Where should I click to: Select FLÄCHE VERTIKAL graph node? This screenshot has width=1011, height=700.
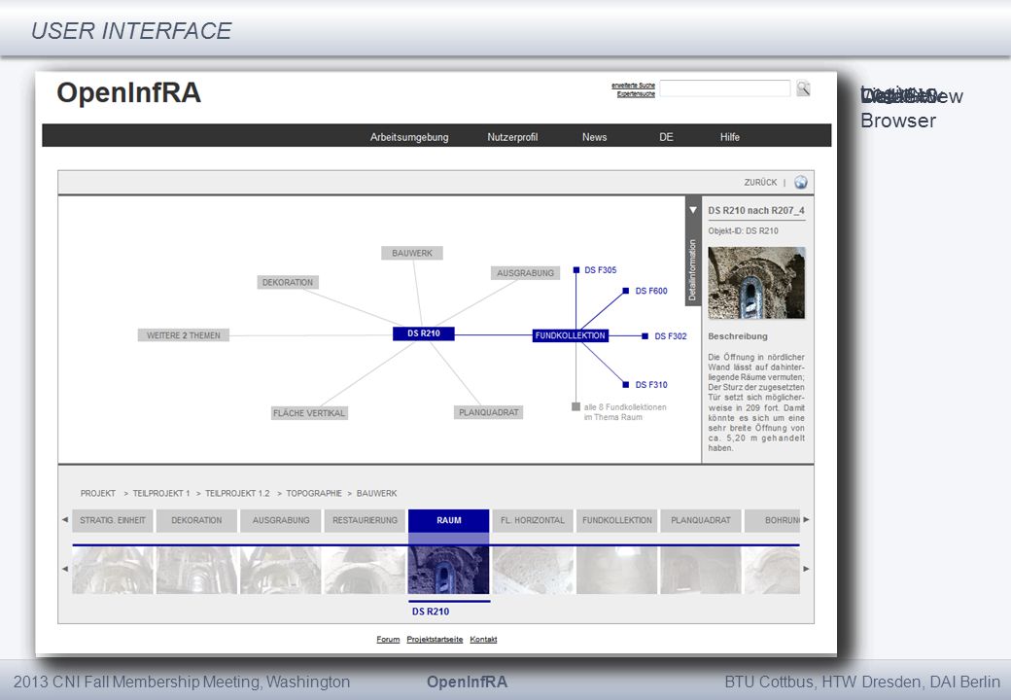pyautogui.click(x=309, y=413)
